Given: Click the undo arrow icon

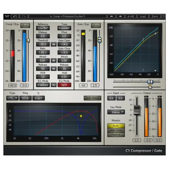Looking at the screenshot, I should click(x=15, y=16).
